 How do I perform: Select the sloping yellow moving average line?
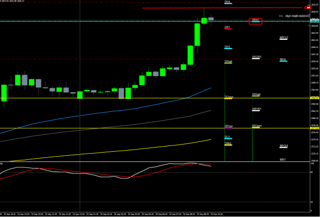tap(110, 151)
